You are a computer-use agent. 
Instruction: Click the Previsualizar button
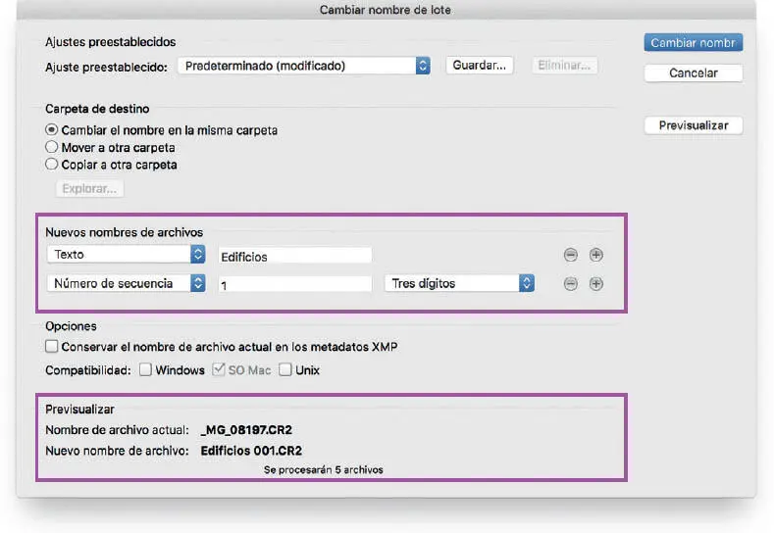pos(693,125)
